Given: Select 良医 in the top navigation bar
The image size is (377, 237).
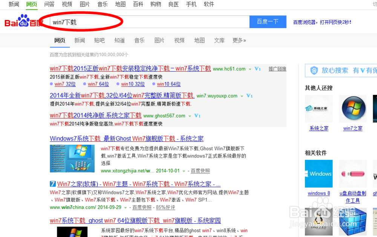Looking at the screenshot, I should pyautogui.click(x=173, y=4).
